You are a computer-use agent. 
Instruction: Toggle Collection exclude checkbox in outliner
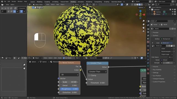click(170, 10)
